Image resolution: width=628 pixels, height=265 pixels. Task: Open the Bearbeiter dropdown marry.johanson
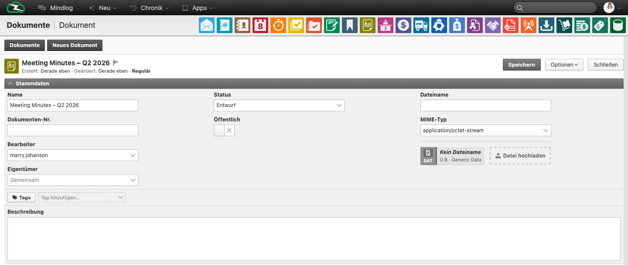73,155
